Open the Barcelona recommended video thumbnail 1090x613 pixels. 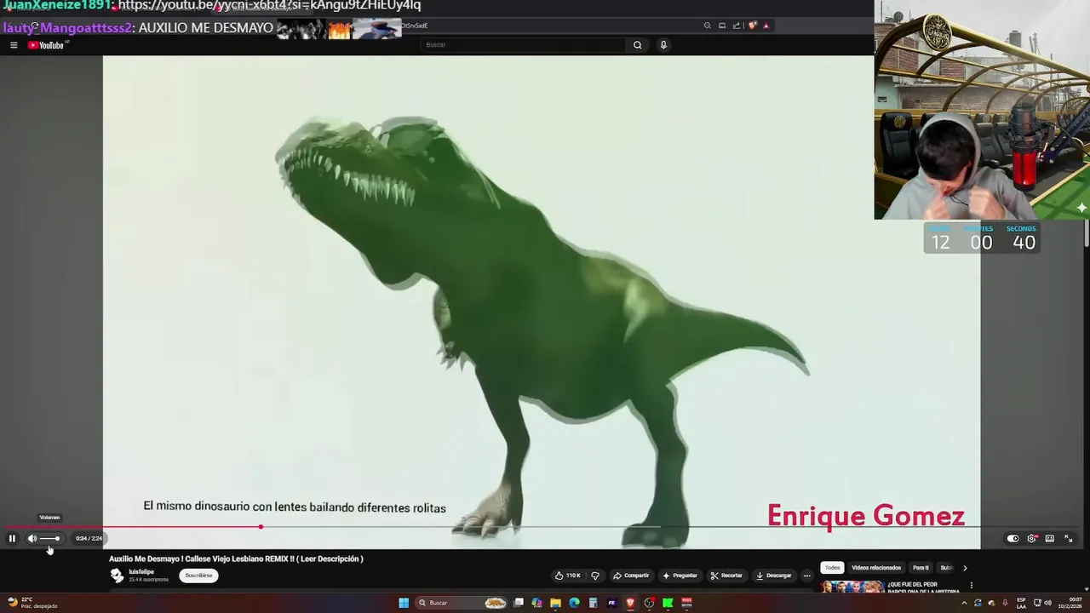tap(852, 587)
